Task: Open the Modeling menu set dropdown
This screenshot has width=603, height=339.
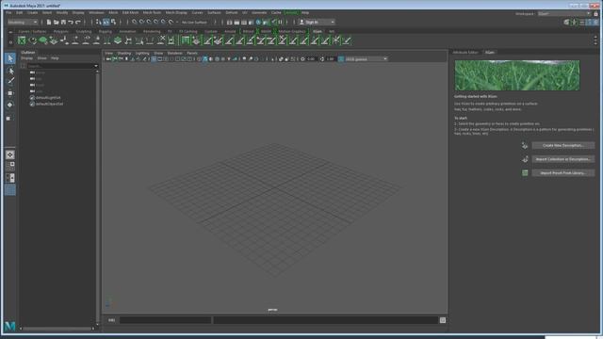Action: coord(23,23)
